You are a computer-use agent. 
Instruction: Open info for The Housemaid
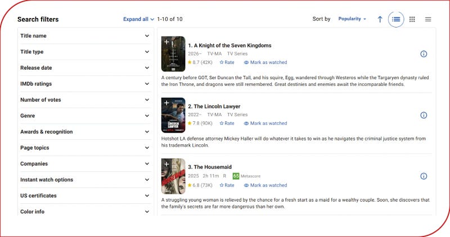pos(424,176)
